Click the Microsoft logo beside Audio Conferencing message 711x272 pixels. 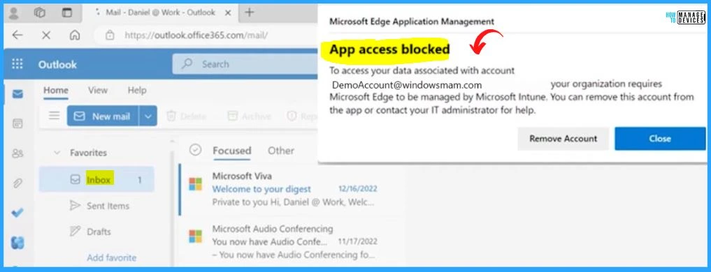(196, 236)
